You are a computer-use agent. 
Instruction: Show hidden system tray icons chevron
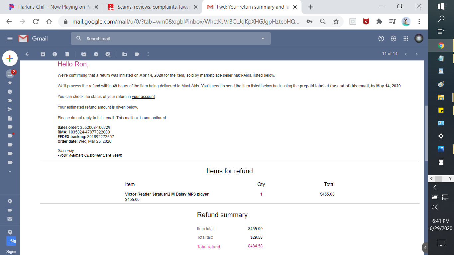pos(435,188)
